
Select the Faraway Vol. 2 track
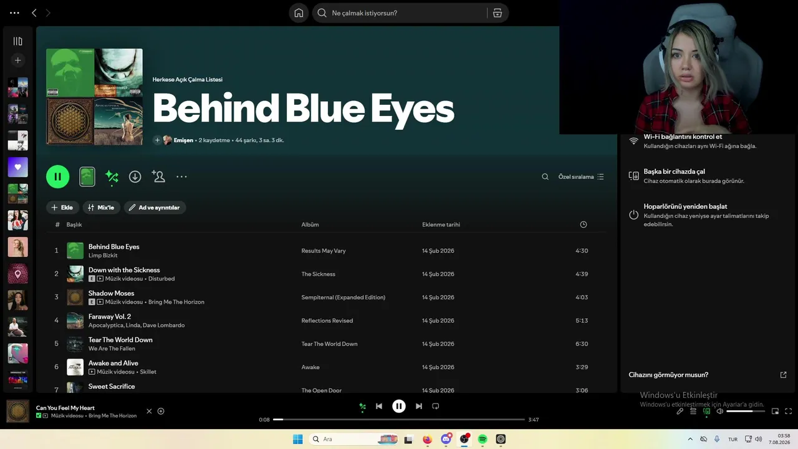point(110,317)
